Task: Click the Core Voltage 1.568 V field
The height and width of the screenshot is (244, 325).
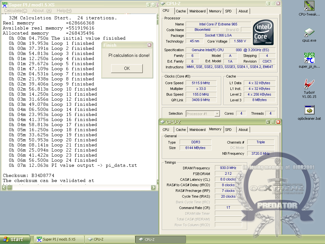Action: click(240, 41)
